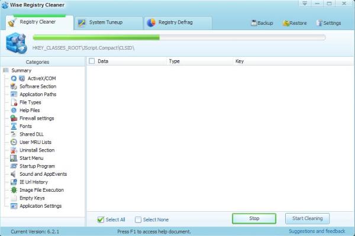Select the Image File Execution category
Screen dimensions: 355x236
pos(41,190)
